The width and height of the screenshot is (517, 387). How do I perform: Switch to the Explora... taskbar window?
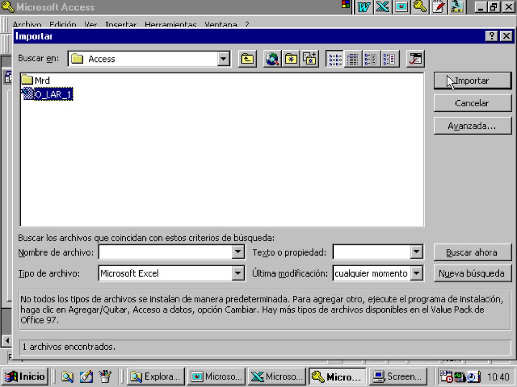tap(156, 376)
